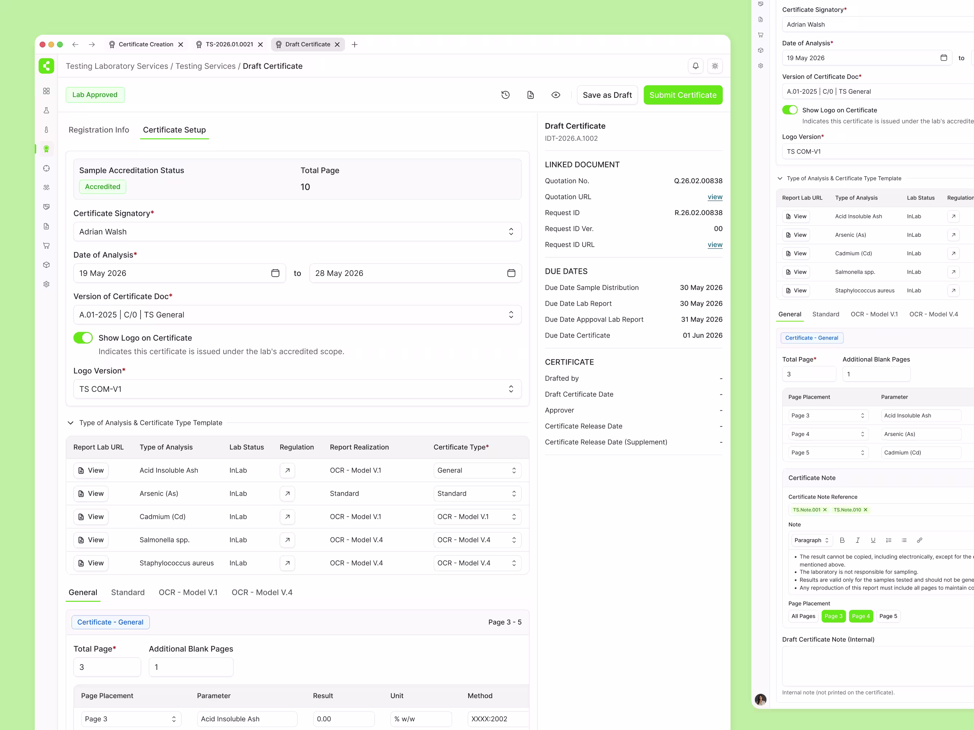Toggle Show Logo on Certificate switch
The image size is (974, 730).
[x=83, y=338]
